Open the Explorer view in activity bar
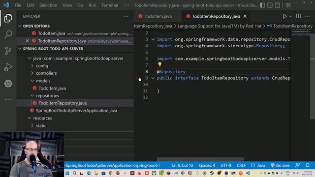Viewport: 315px width, 177px height. (8, 18)
